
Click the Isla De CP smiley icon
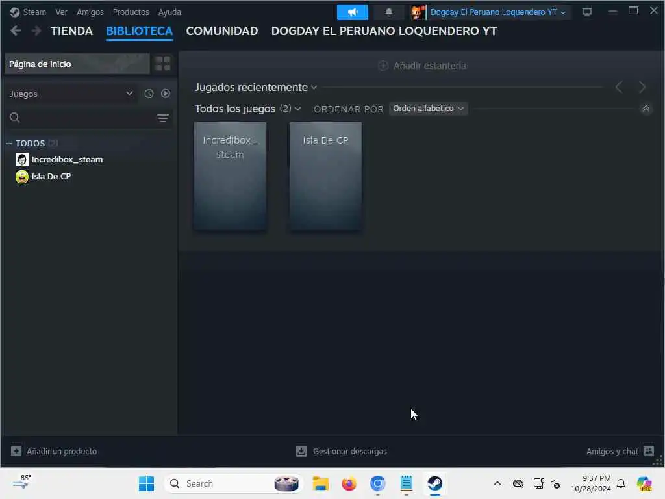(x=22, y=177)
